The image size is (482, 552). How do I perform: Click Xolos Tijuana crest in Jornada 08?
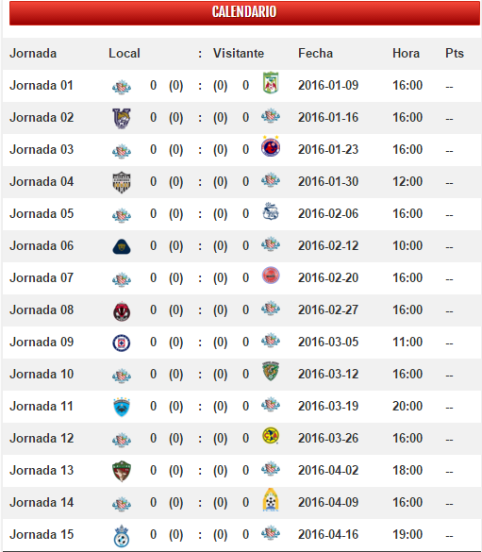122,311
